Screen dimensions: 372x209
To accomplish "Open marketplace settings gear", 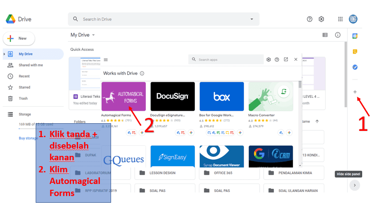I will click(x=269, y=59).
